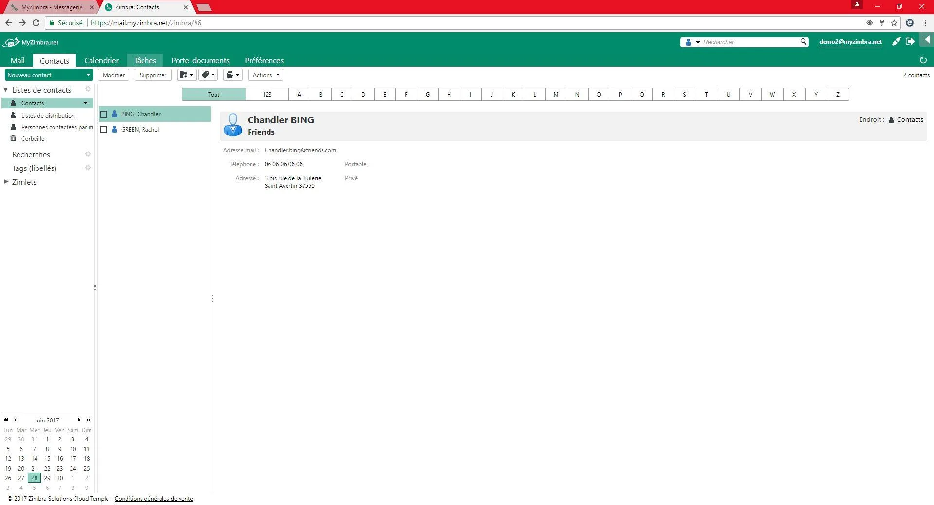Filter contacts by 123

267,94
